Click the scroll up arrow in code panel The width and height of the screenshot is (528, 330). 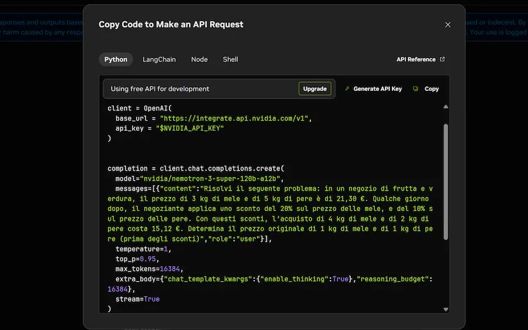click(445, 107)
